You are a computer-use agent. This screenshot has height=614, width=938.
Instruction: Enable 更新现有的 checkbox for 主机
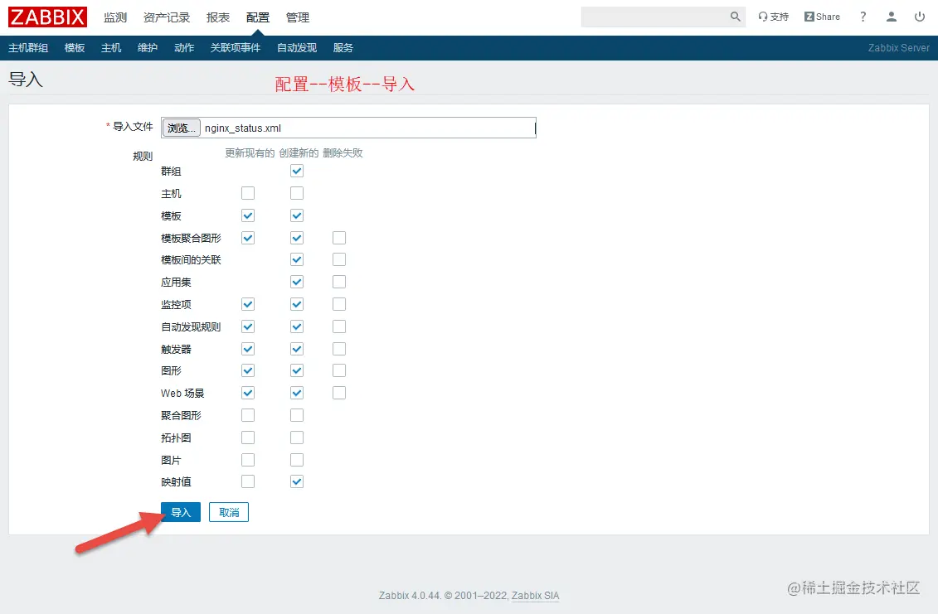(x=247, y=193)
